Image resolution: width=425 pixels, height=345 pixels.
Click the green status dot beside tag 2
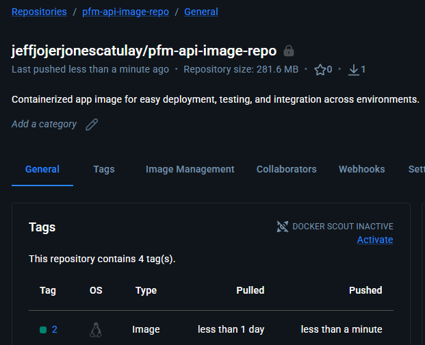[x=43, y=329]
